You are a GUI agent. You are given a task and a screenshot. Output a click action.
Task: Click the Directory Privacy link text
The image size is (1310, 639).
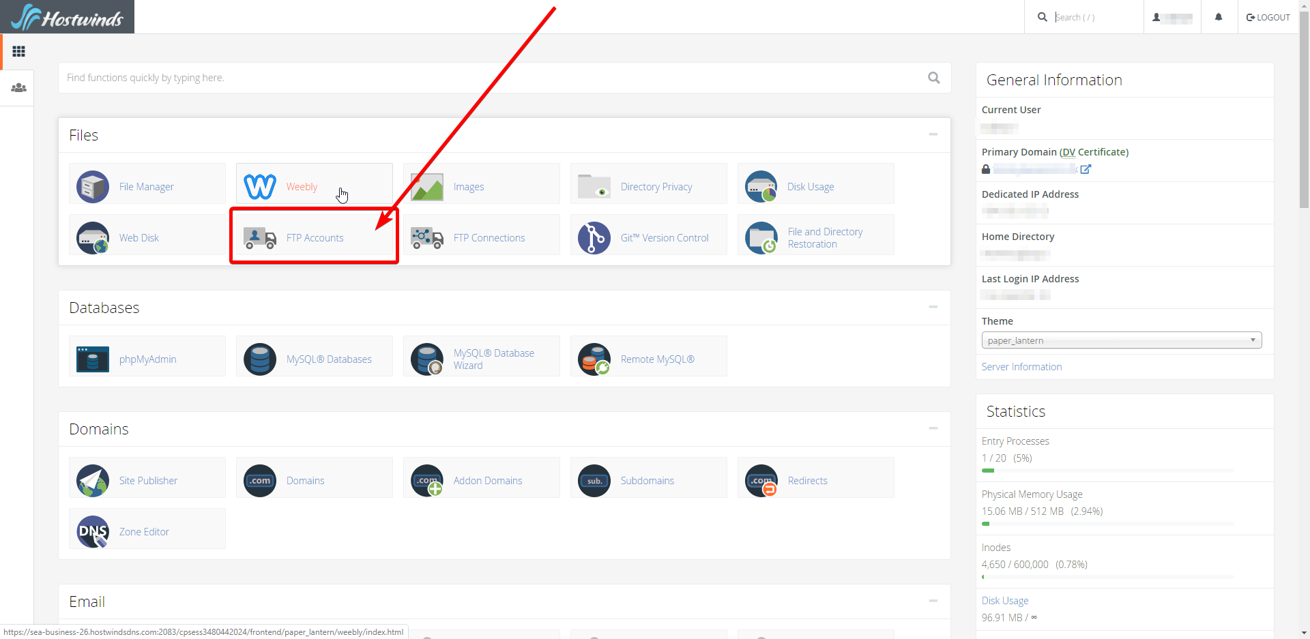[656, 187]
